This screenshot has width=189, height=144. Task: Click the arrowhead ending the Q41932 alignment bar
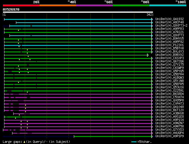click(152, 19)
